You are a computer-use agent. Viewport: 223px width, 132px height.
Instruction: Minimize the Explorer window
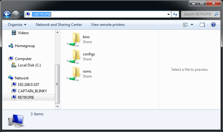click(193, 3)
